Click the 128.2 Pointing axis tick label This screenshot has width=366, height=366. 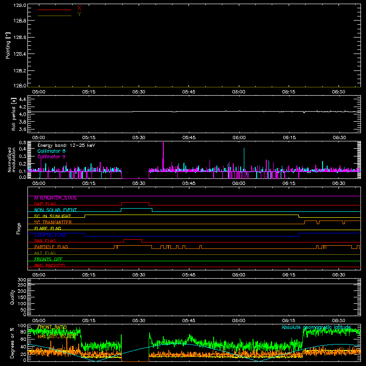20,71
